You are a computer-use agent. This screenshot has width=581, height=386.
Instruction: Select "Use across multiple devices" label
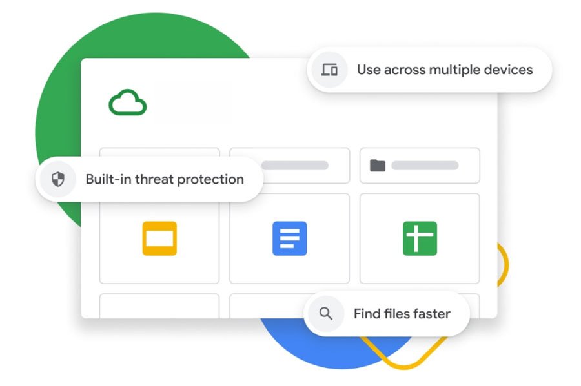(x=445, y=70)
